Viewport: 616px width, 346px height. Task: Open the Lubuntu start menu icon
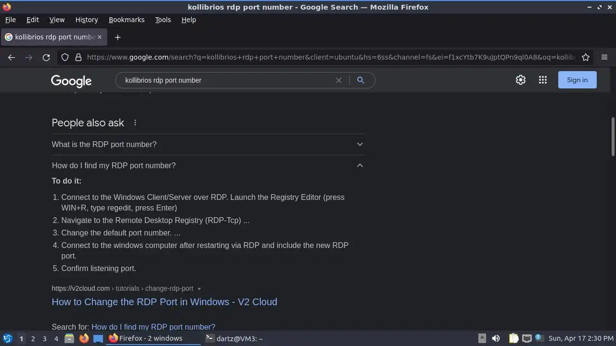click(x=8, y=338)
